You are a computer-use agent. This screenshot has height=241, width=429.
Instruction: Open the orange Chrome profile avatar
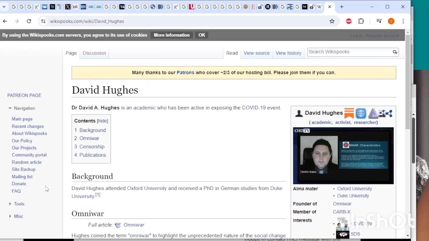tap(391, 21)
